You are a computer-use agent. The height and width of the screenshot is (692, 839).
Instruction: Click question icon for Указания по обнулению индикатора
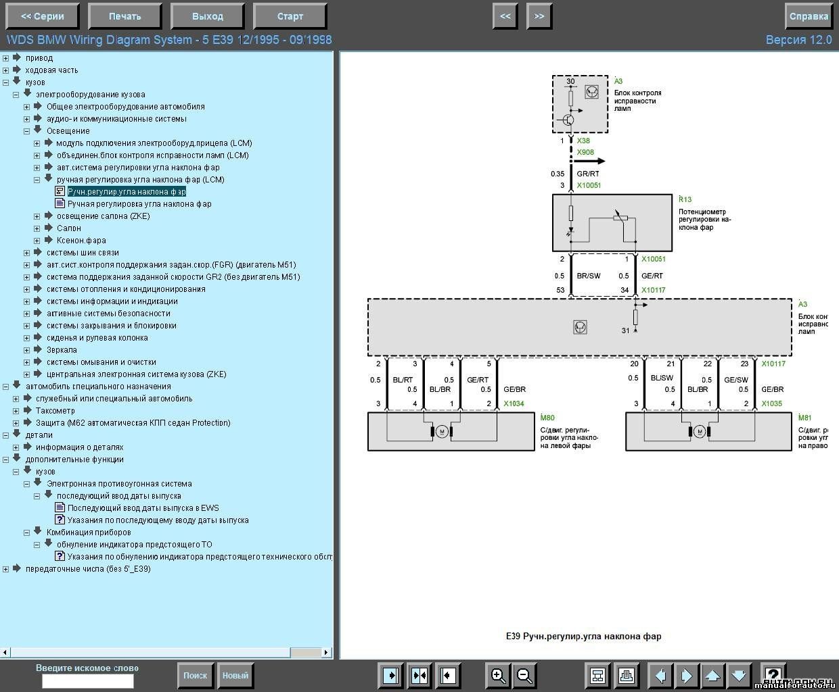60,557
